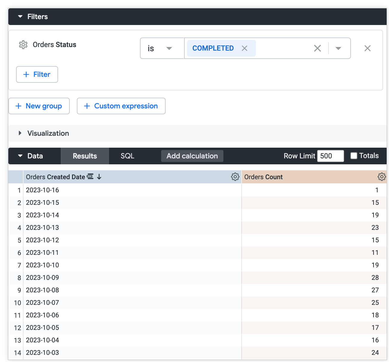
Task: Open the filter value suggestions dropdown arrow
Action: pyautogui.click(x=338, y=48)
